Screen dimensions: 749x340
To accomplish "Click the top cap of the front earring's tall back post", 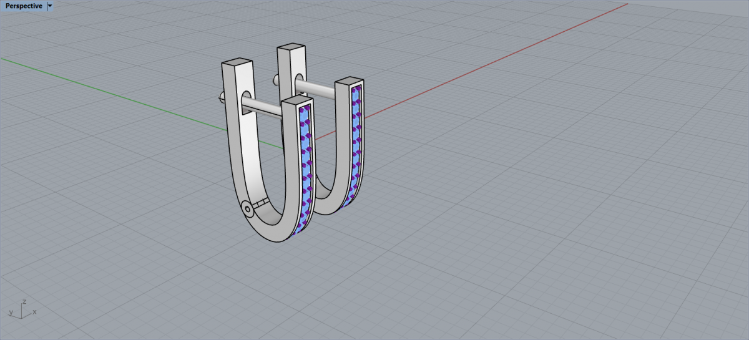I will point(237,63).
